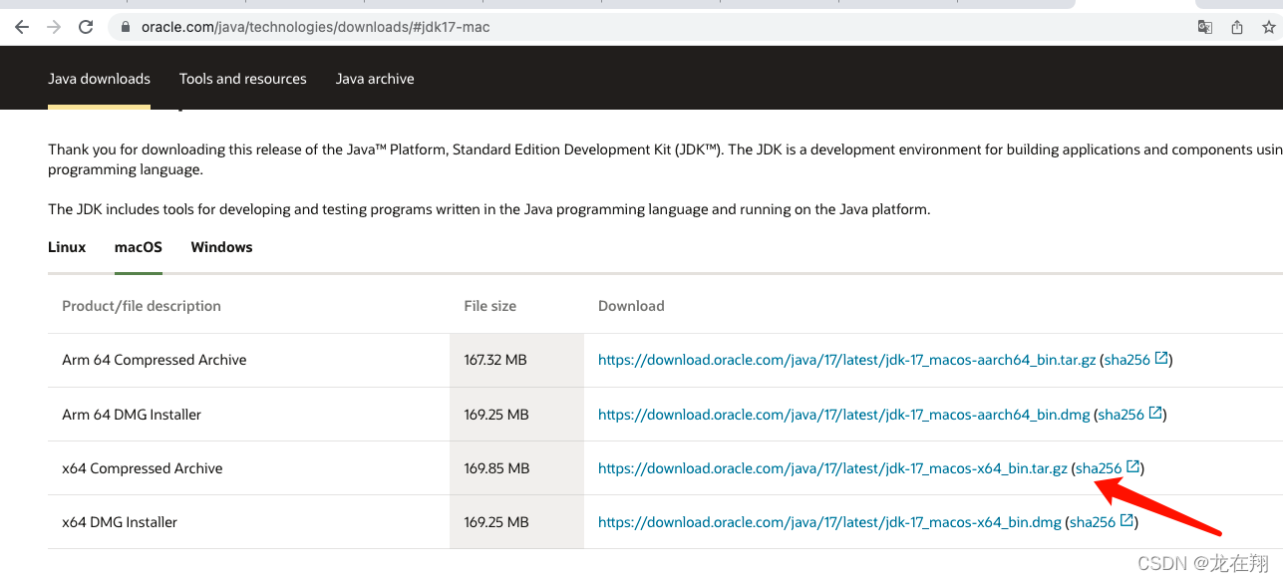Viewport: 1283px width, 582px height.
Task: Click the translate page icon
Action: [1205, 27]
